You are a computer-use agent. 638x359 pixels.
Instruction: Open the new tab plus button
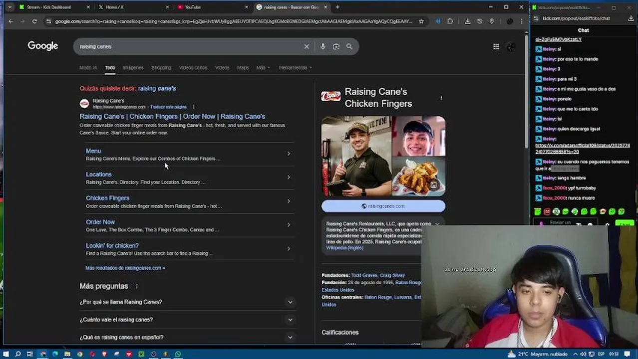(x=337, y=7)
